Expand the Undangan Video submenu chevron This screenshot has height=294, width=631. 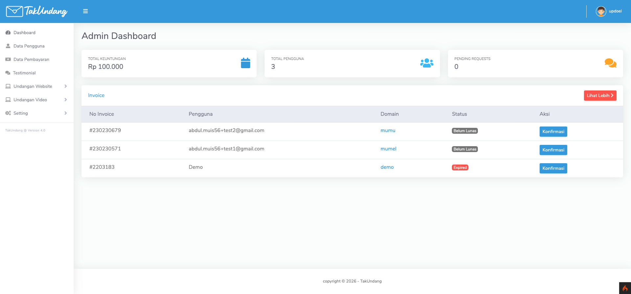coord(66,100)
